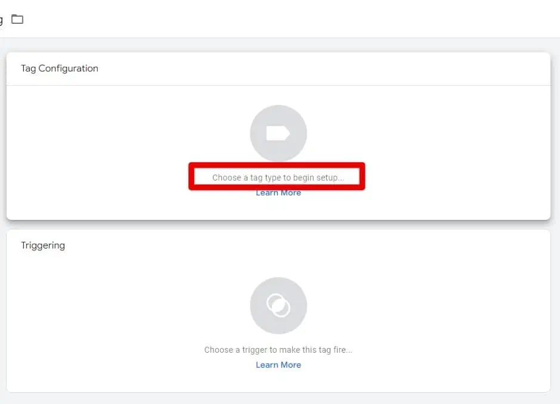The height and width of the screenshot is (404, 560).
Task: Open Learn More below the trigger prompt
Action: tap(278, 364)
